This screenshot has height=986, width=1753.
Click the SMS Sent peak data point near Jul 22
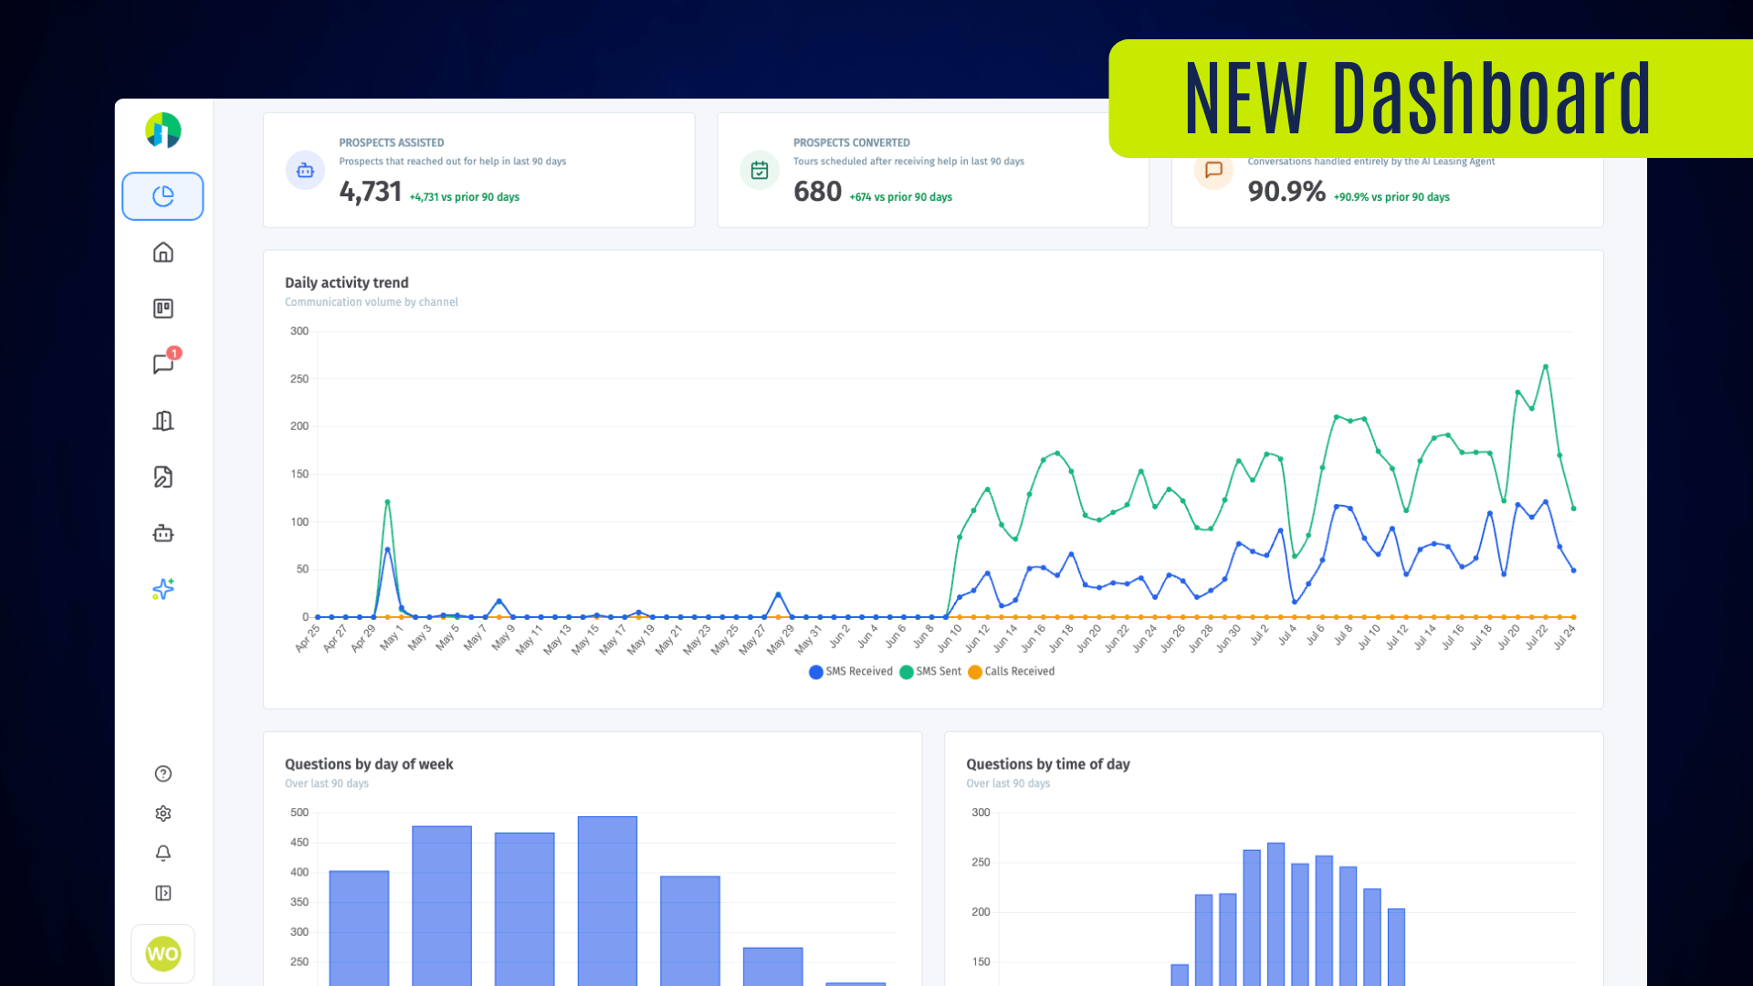click(1546, 366)
